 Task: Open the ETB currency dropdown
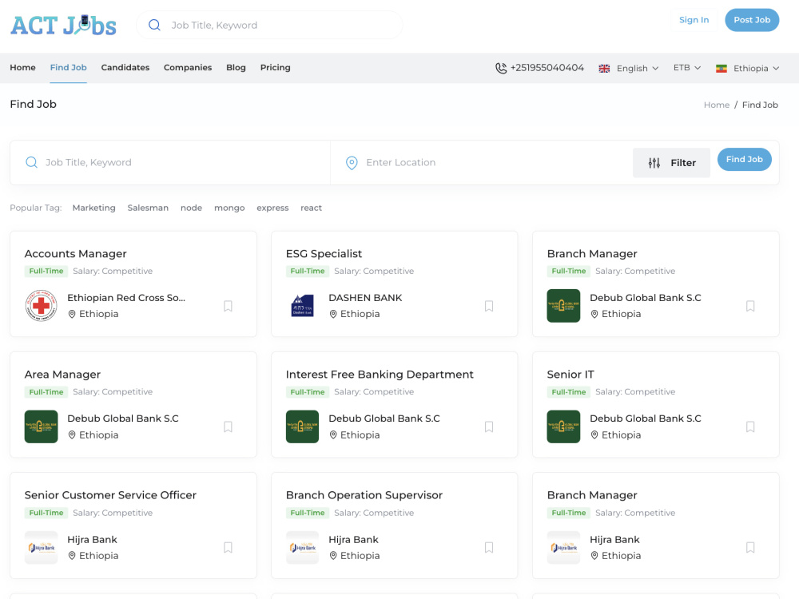click(x=687, y=68)
